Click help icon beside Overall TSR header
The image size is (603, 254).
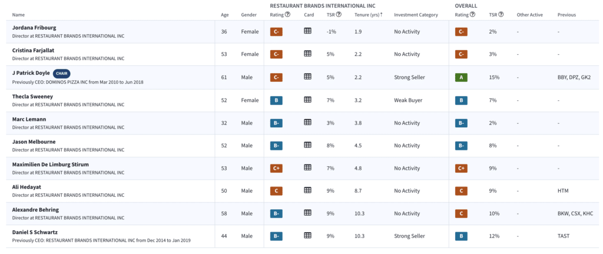tap(501, 15)
